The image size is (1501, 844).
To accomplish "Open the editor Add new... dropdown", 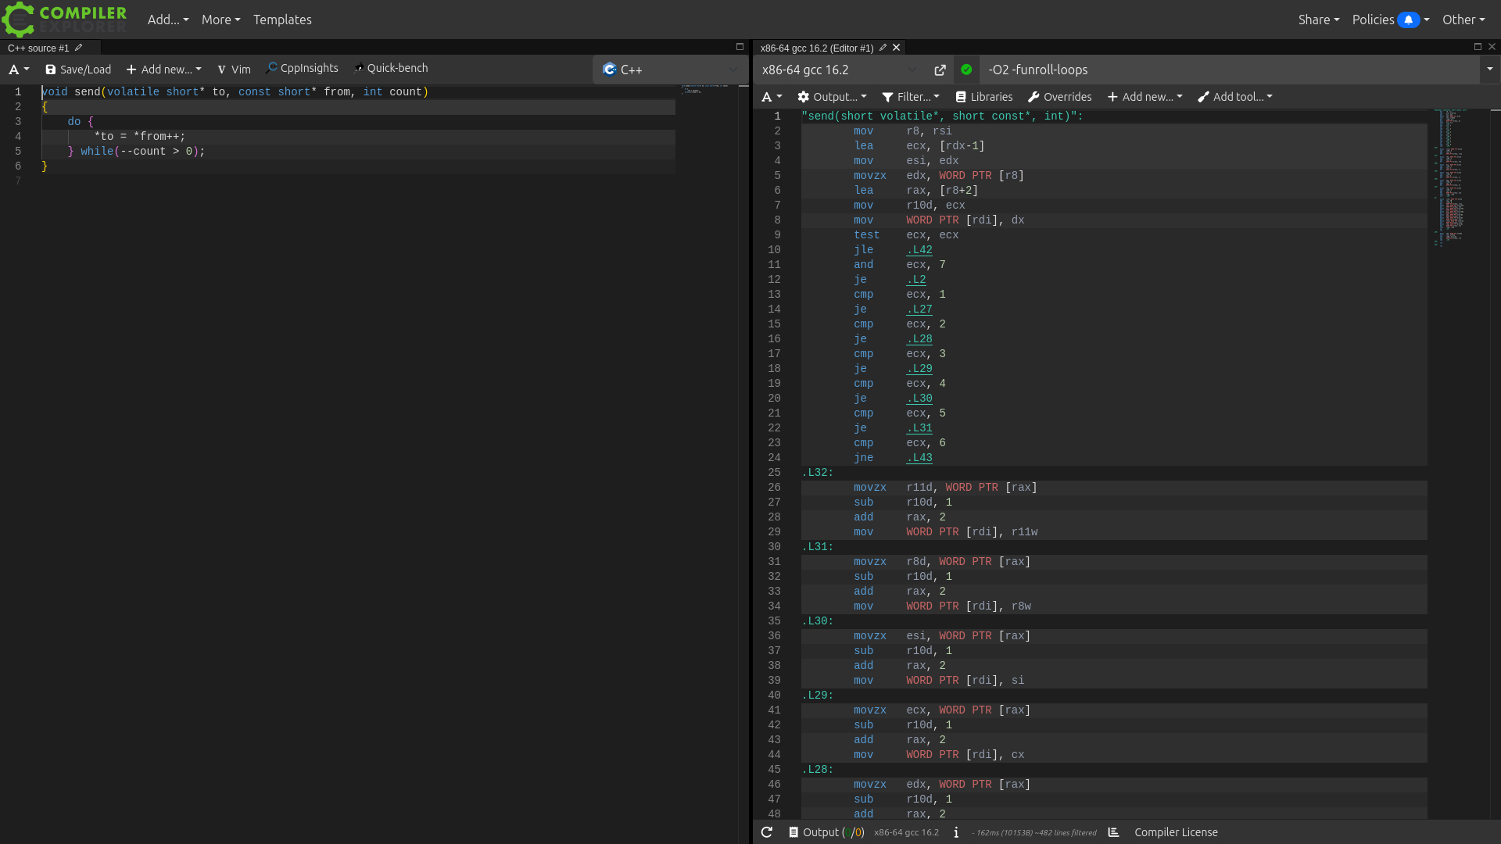I will pyautogui.click(x=163, y=70).
